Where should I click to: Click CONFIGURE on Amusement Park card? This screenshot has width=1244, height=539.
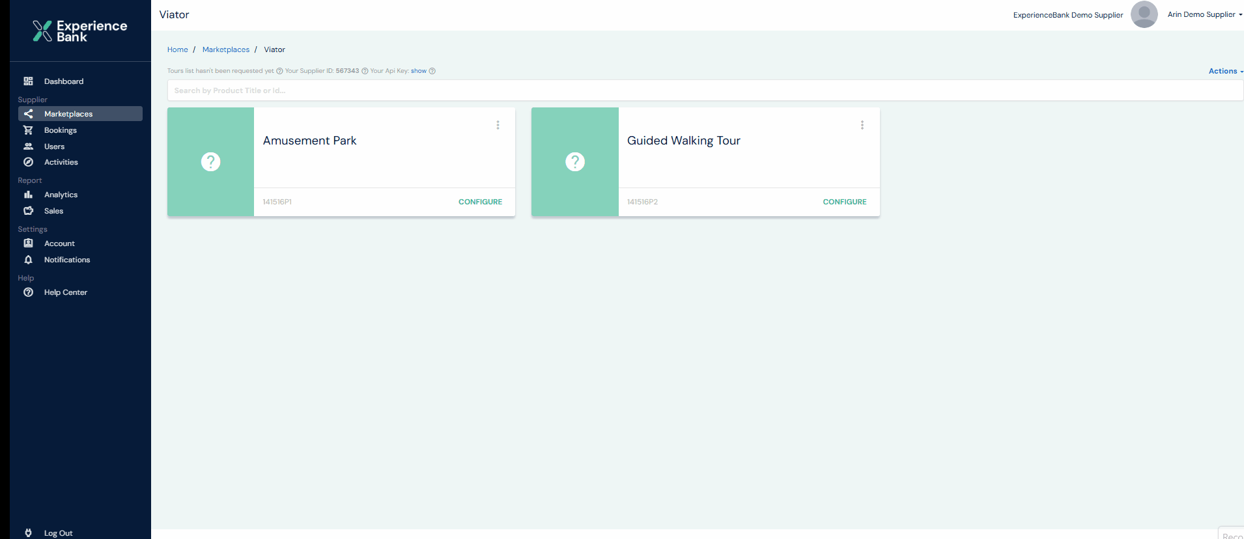pos(480,202)
